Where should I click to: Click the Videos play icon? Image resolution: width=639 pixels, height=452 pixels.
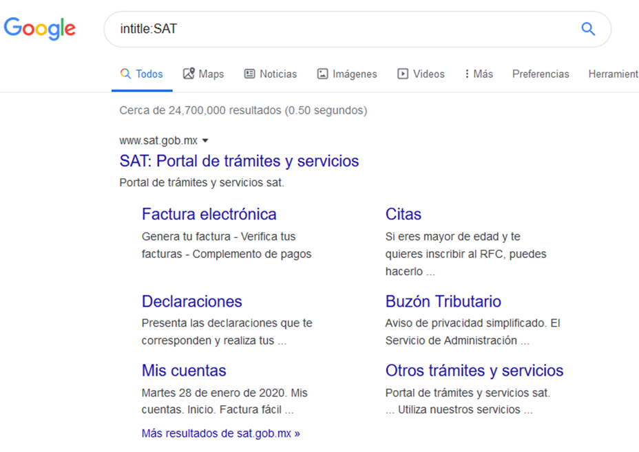tap(403, 74)
